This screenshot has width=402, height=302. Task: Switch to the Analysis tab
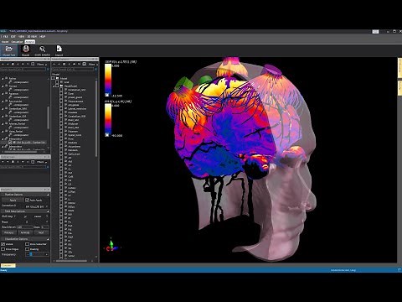(30, 42)
